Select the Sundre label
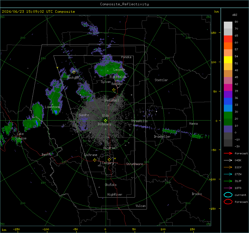249x233 pixels. (84, 115)
